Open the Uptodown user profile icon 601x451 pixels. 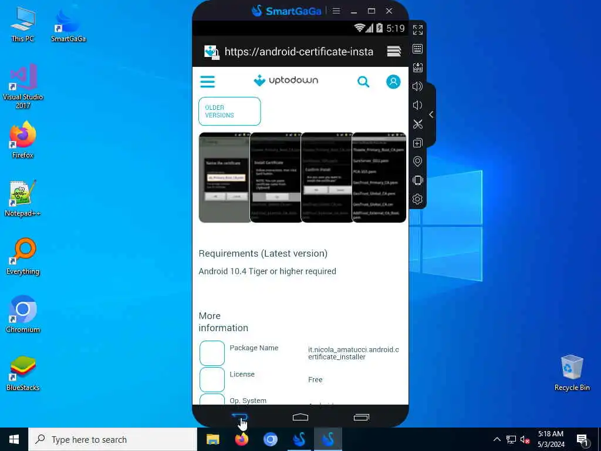(393, 81)
